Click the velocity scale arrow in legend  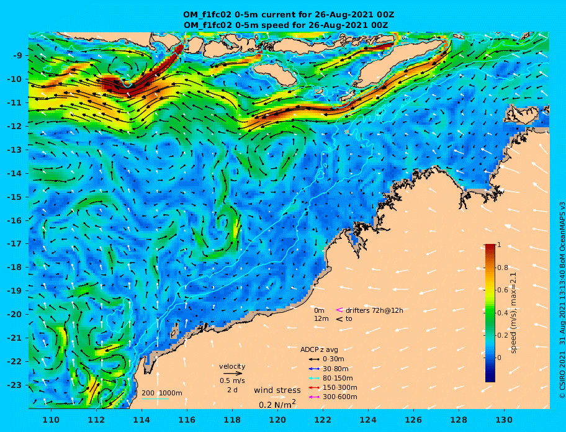pos(233,374)
